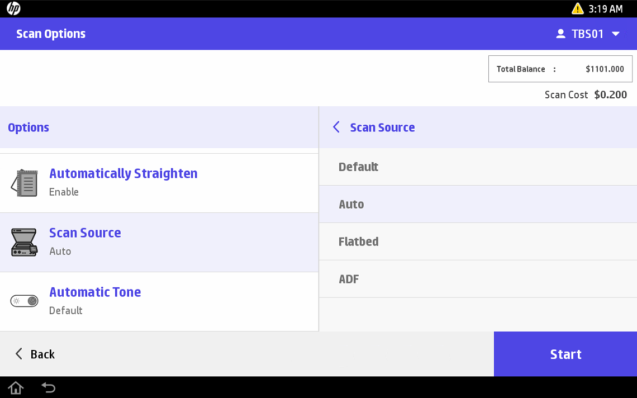Click the Total Balance box

pos(560,69)
